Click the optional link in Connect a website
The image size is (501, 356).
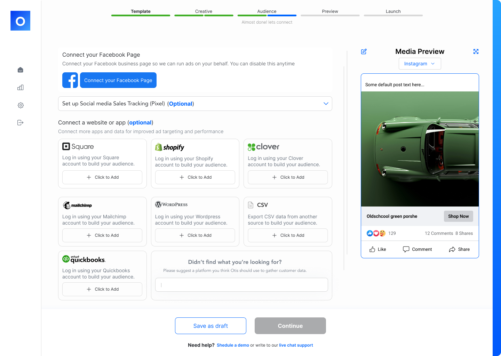click(x=140, y=122)
